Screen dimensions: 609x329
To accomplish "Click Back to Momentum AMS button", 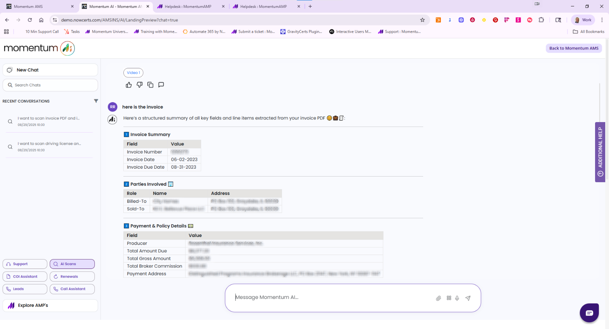I will (x=574, y=48).
